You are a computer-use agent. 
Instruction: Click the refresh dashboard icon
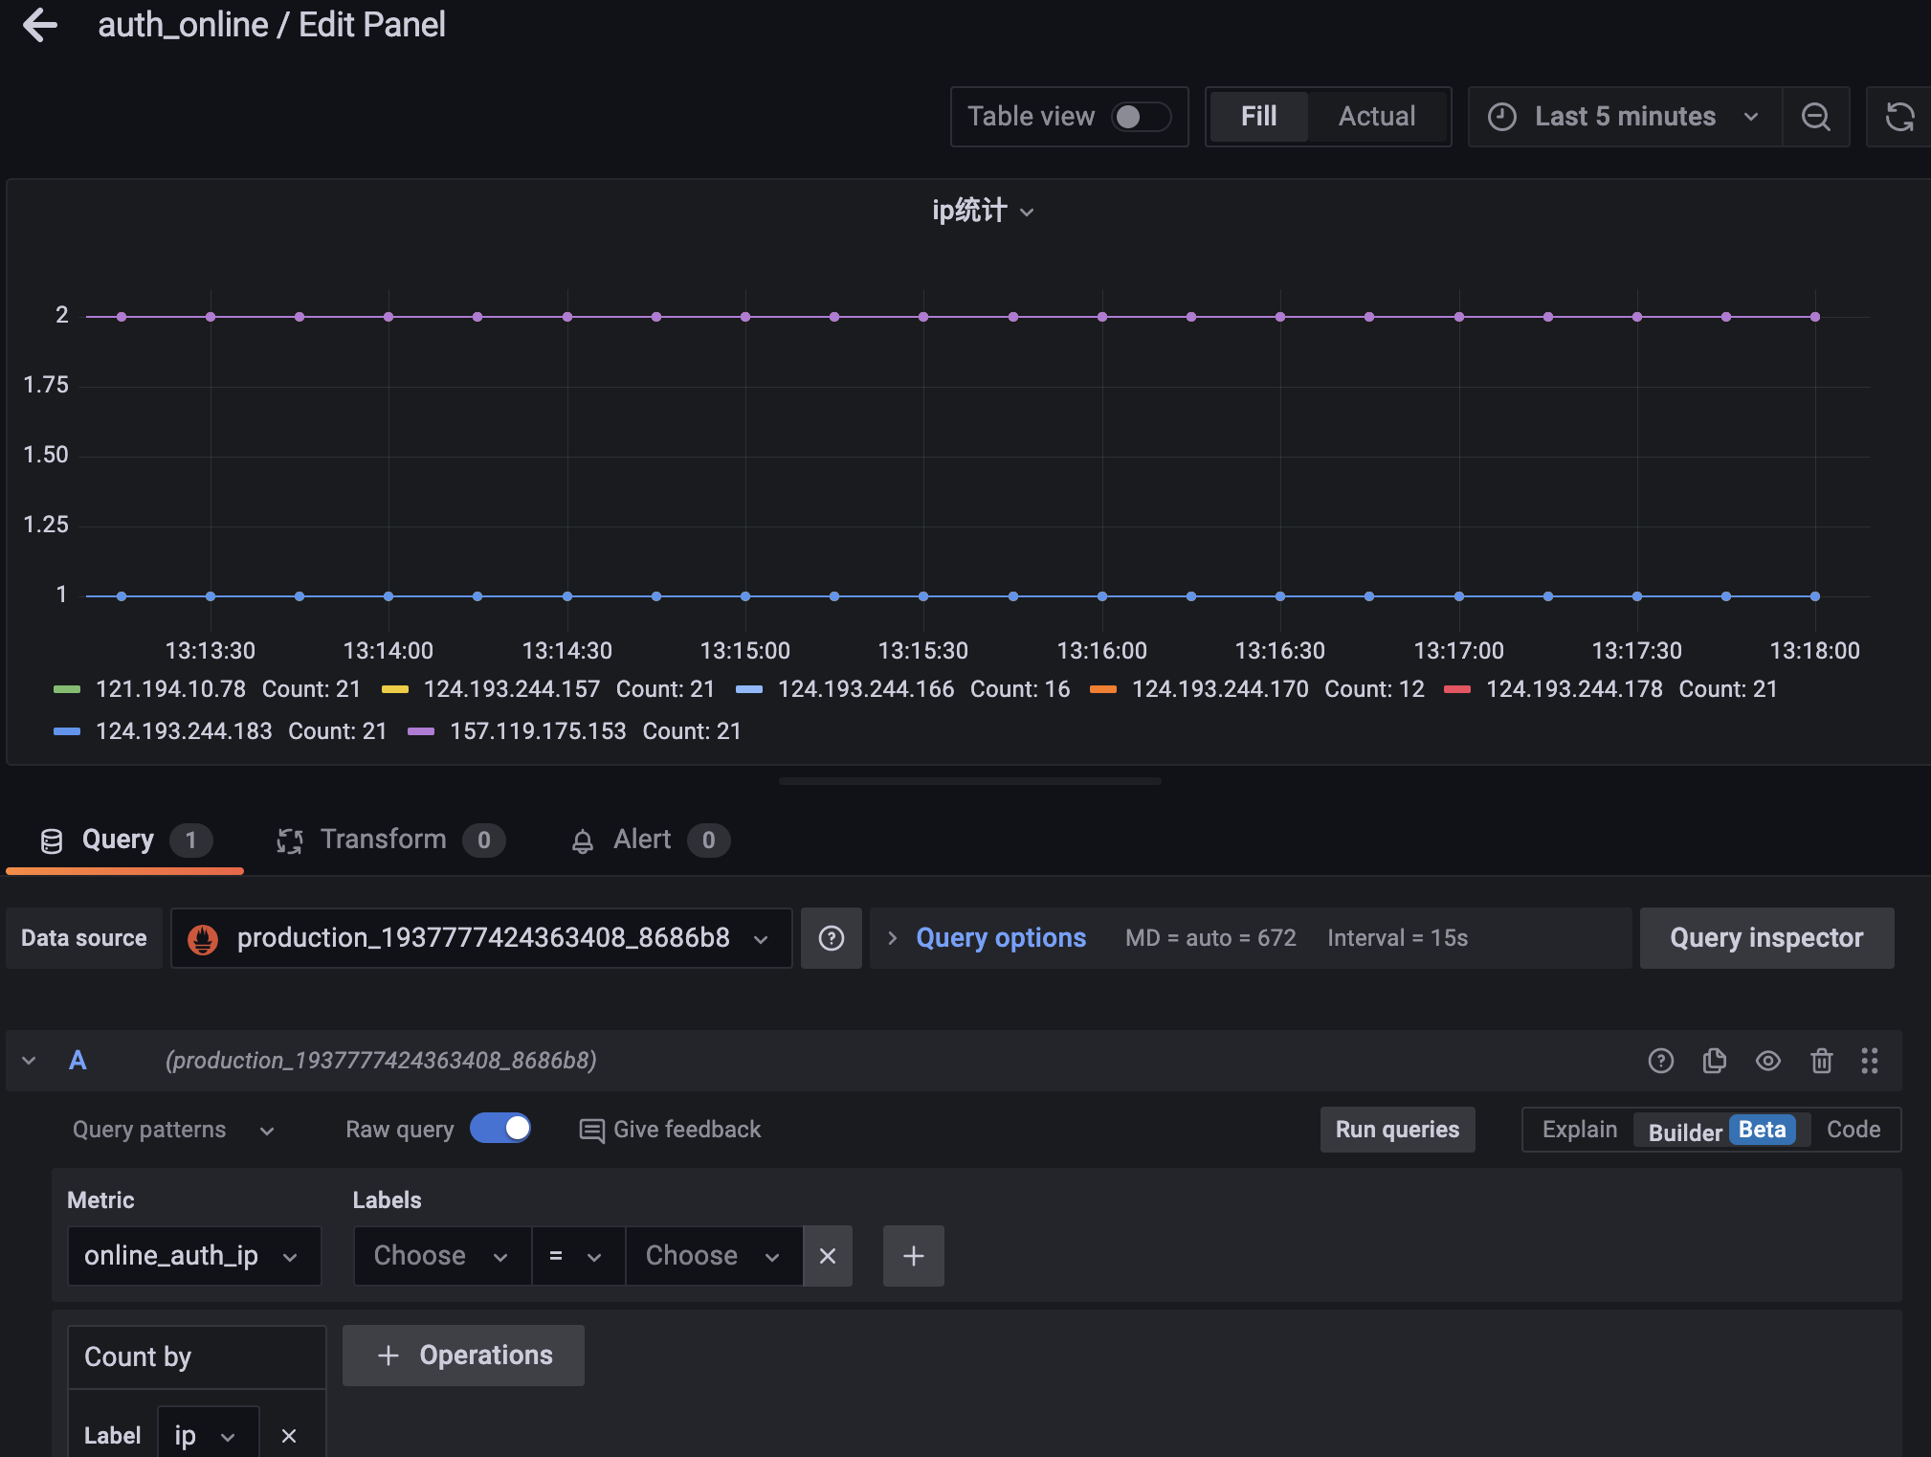[x=1899, y=117]
